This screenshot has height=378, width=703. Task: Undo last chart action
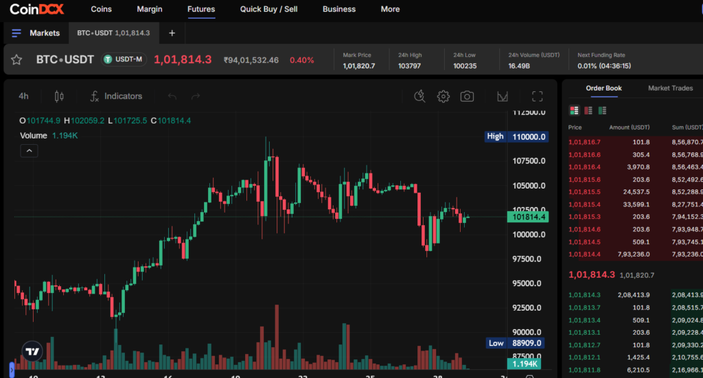172,96
